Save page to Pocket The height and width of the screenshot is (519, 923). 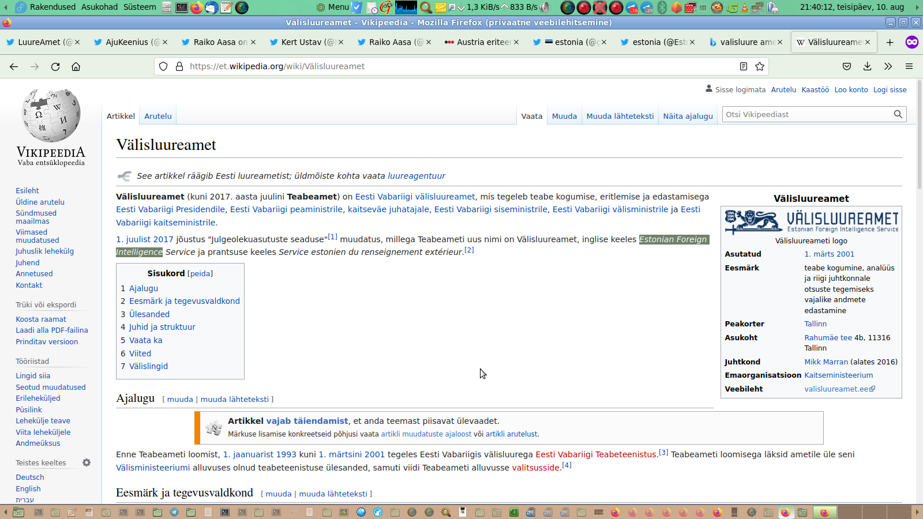847,66
